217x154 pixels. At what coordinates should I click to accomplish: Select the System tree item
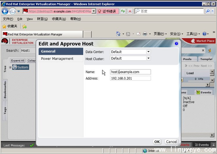pos(21,67)
